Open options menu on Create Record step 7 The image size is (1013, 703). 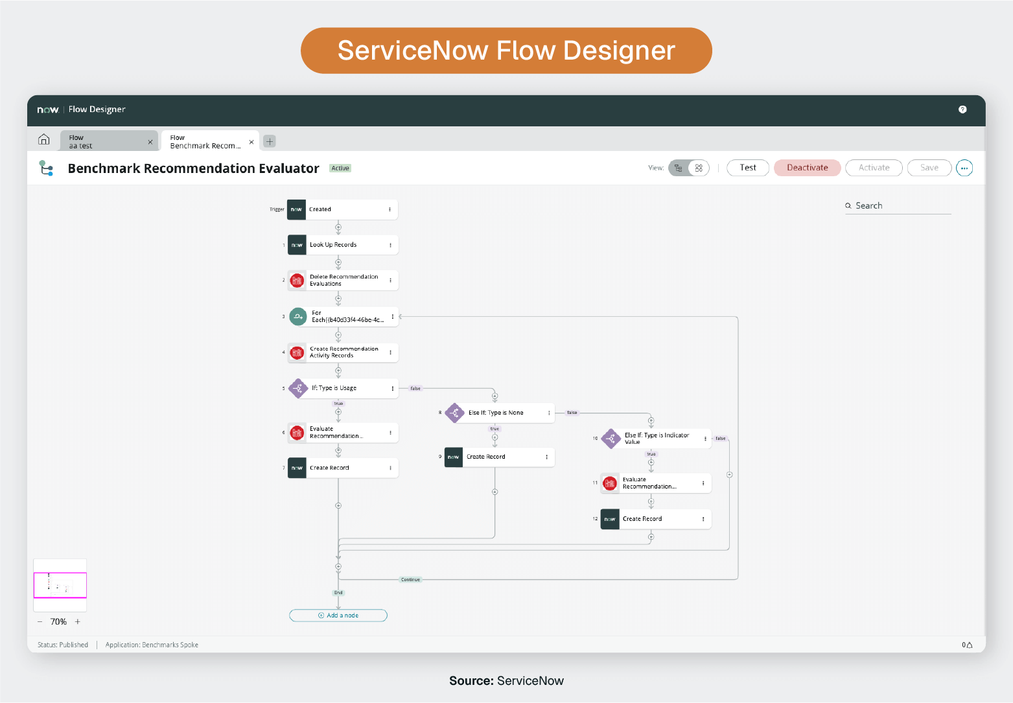tap(390, 467)
